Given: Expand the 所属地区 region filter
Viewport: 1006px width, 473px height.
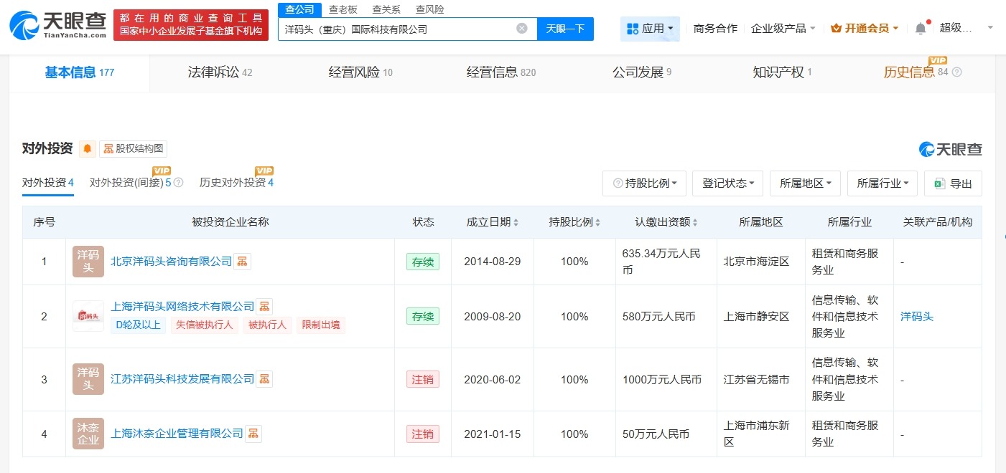Looking at the screenshot, I should pyautogui.click(x=805, y=183).
